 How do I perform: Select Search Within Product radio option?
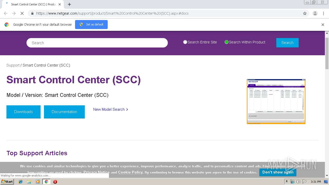226,42
